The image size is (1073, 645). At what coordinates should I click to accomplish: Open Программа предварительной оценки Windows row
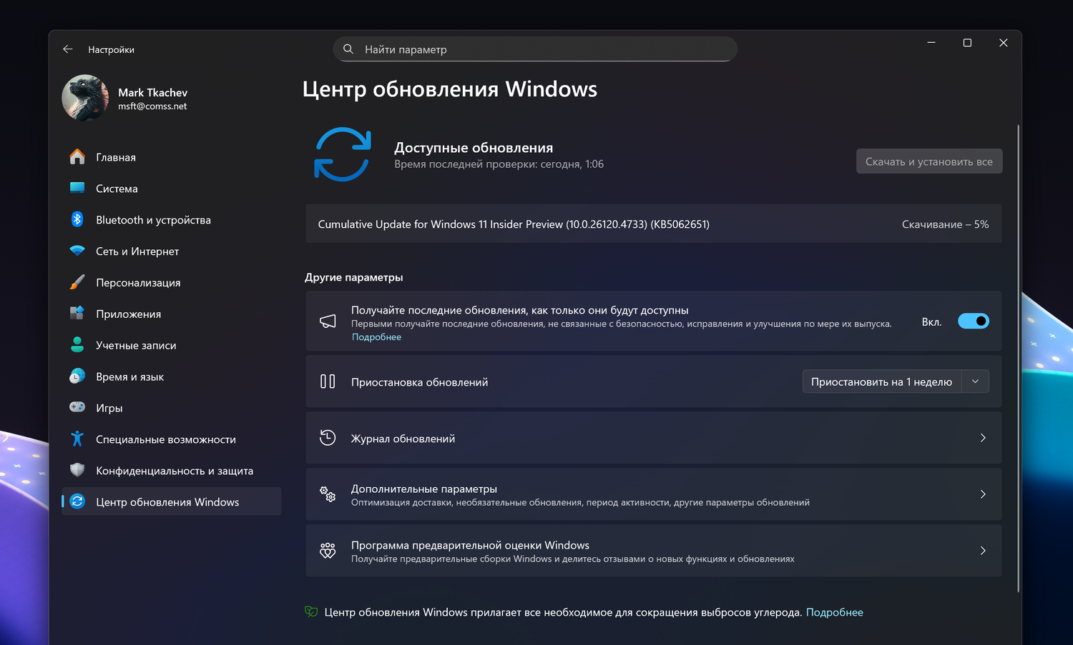(x=654, y=551)
